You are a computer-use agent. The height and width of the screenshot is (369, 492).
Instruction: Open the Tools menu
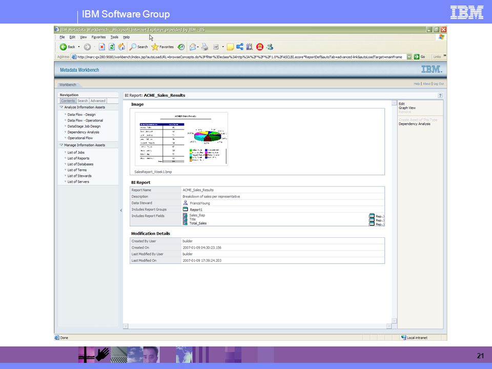114,37
